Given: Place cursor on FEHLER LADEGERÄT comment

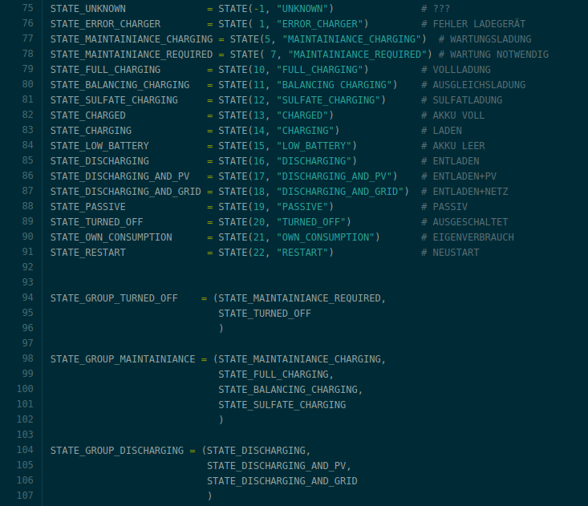Looking at the screenshot, I should click(477, 24).
